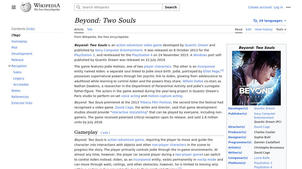Viewport: 302px width, 169px height.
Task: Open Quantic Dream link in first paragraph
Action: coord(196,45)
